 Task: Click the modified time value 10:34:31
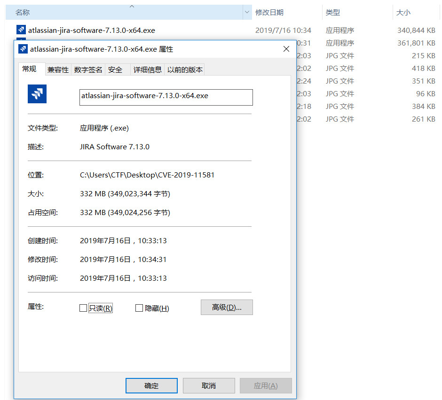tap(152, 259)
